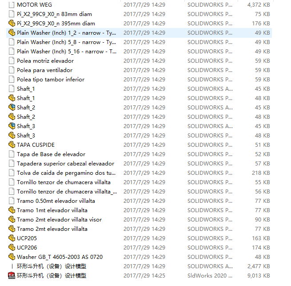Select file name UCP205

click(x=27, y=238)
